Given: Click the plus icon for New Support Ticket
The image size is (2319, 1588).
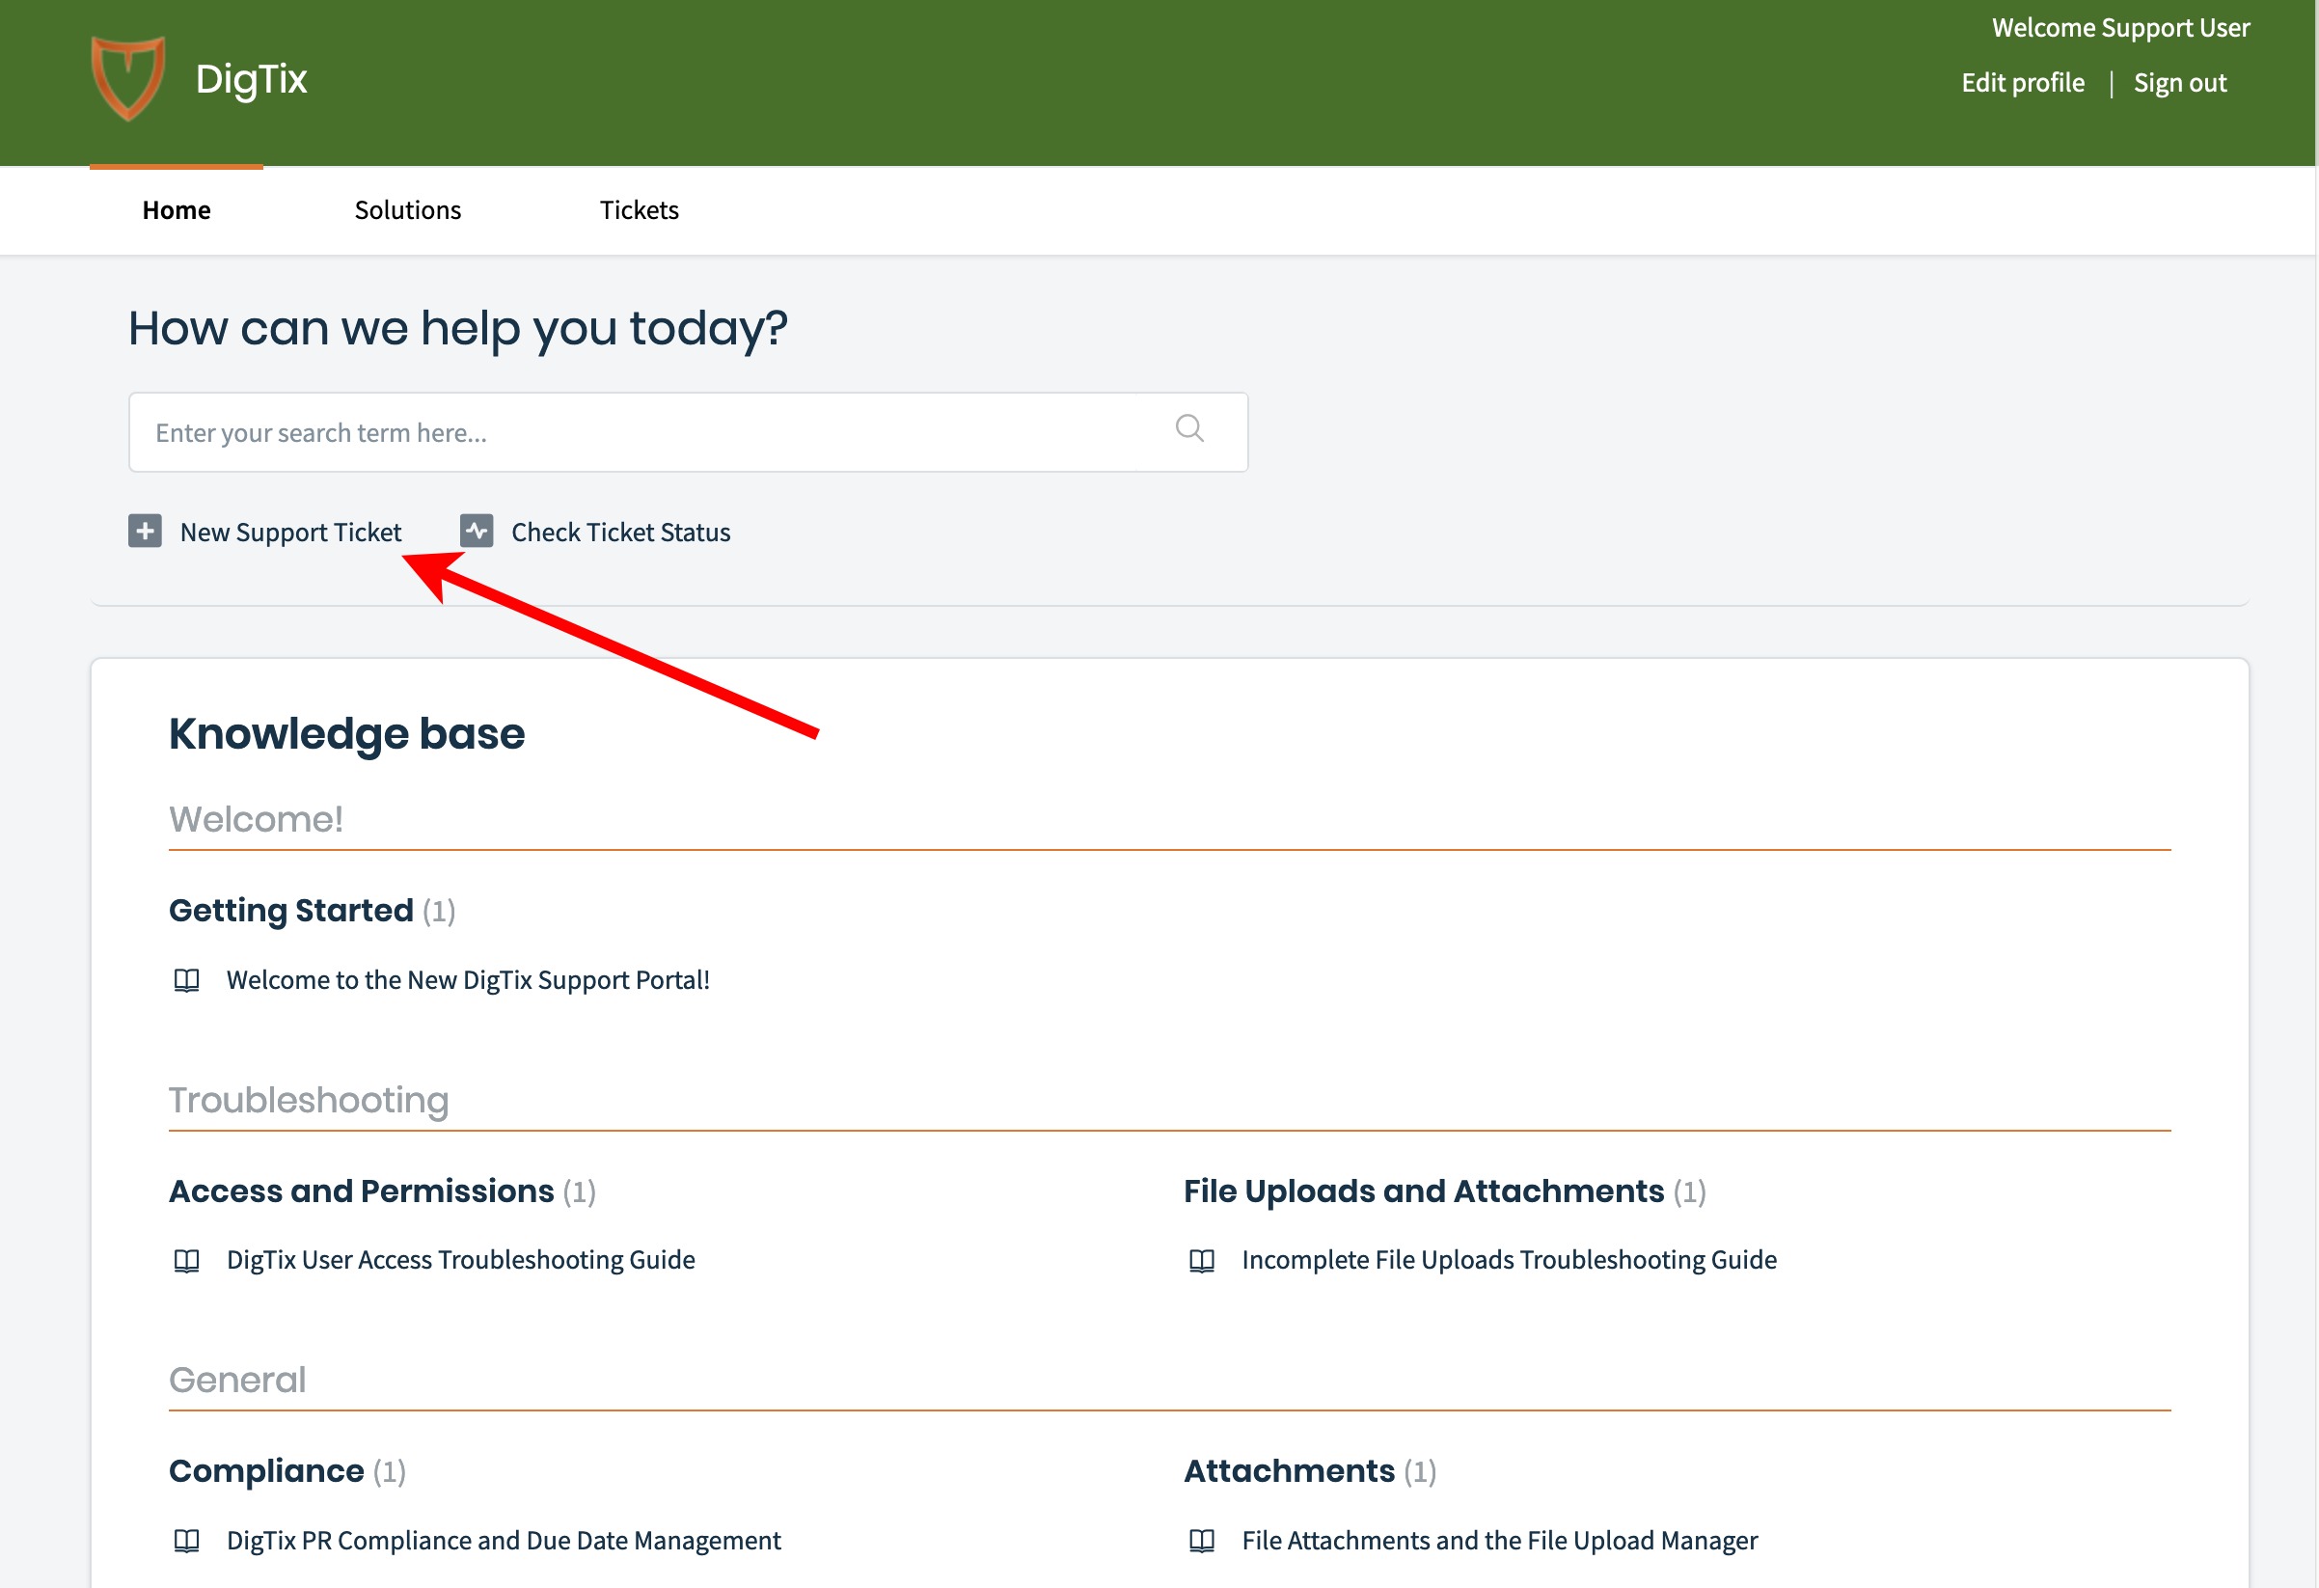Looking at the screenshot, I should pos(146,531).
